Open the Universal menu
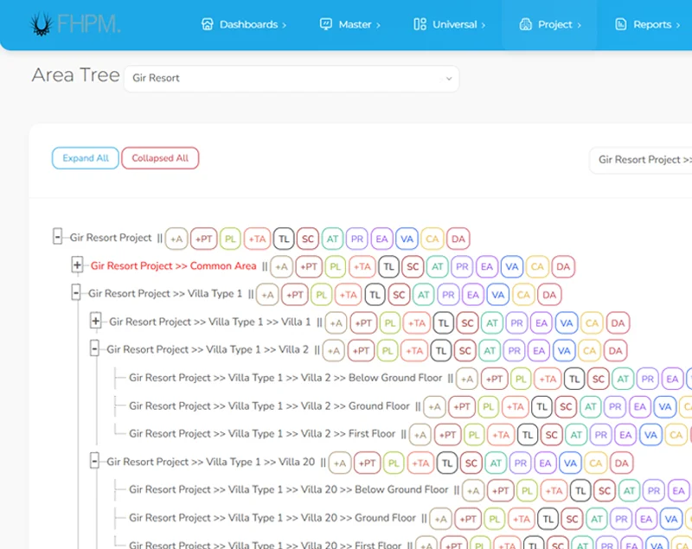This screenshot has height=549, width=692. click(x=450, y=24)
